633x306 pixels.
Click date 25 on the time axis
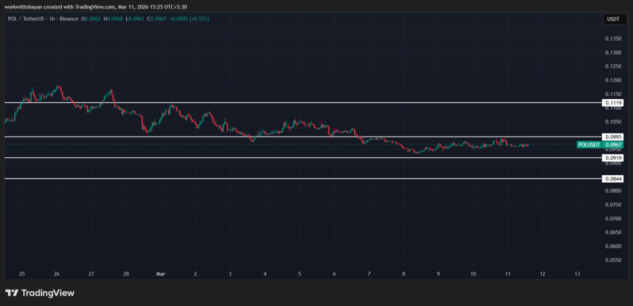(22, 274)
